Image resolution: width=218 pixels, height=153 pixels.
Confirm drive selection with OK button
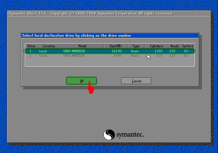[82, 81]
